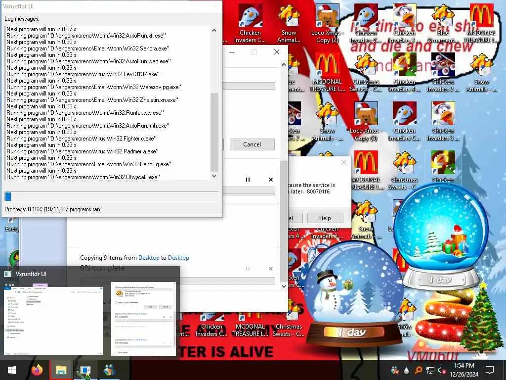This screenshot has width=506, height=380.
Task: Launch Firefox from the taskbar
Action: [x=37, y=370]
